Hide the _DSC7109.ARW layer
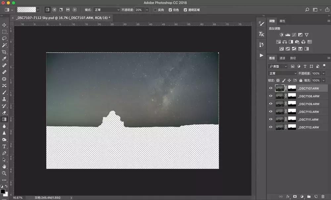The image size is (331, 200). (x=271, y=104)
